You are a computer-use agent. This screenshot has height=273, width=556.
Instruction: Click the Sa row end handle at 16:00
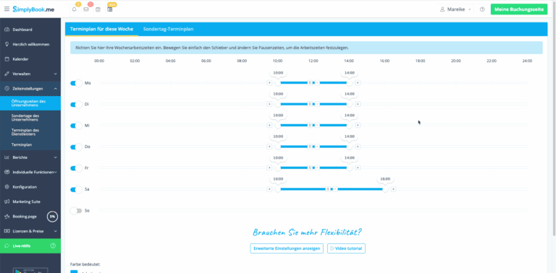pyautogui.click(x=385, y=189)
